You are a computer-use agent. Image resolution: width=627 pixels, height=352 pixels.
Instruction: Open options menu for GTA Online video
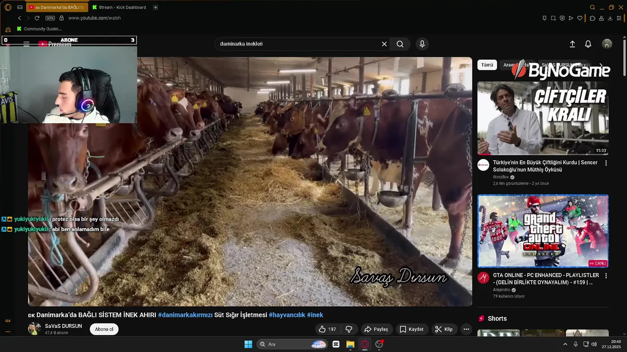[606, 276]
